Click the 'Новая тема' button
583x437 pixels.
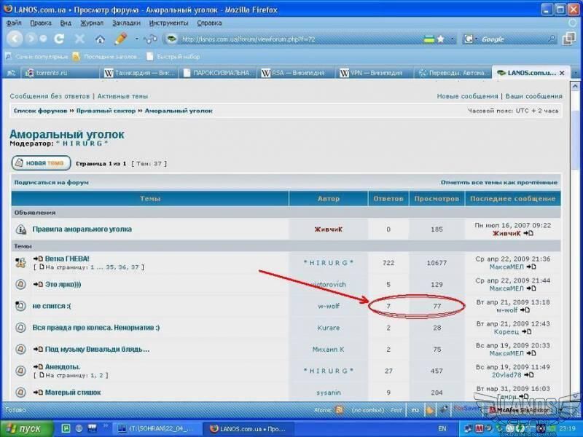(x=41, y=163)
